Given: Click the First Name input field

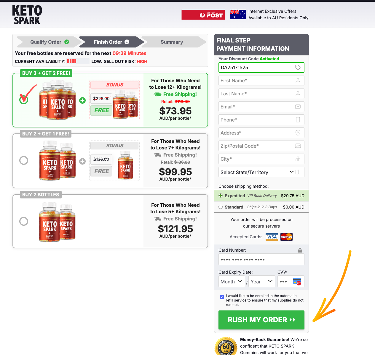Looking at the screenshot, I should point(261,81).
